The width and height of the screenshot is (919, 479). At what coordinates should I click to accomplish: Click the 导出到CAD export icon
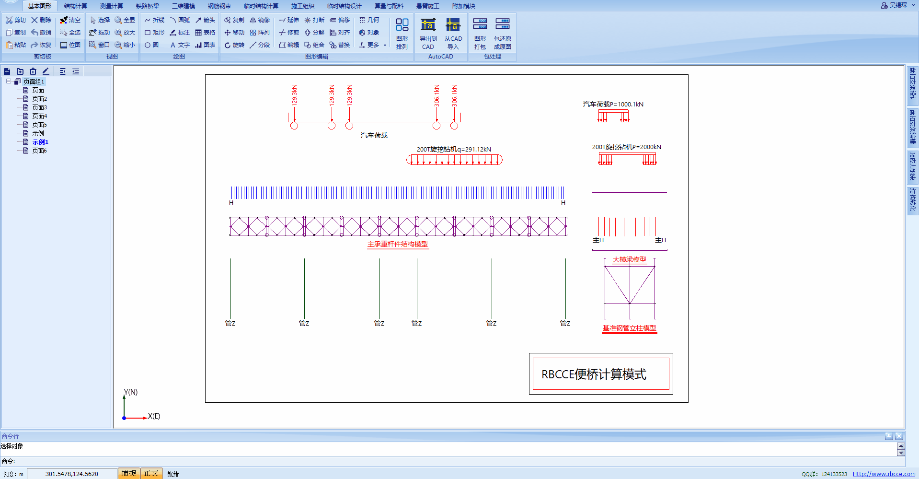427,33
